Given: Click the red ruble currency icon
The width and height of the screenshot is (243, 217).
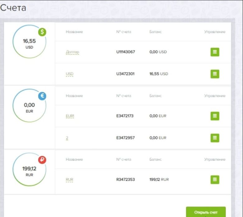Looking at the screenshot, I should coord(42,160).
